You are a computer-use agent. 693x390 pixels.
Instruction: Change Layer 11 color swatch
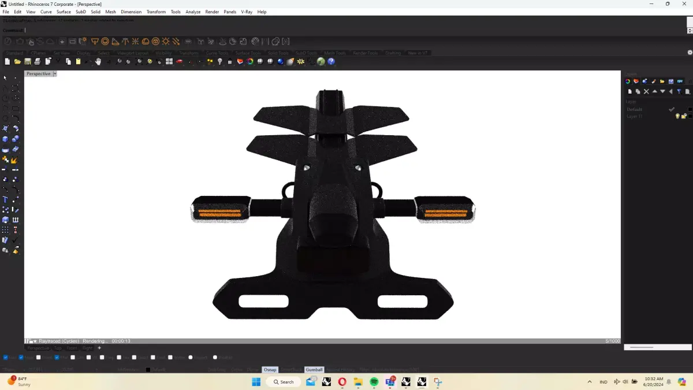690,116
